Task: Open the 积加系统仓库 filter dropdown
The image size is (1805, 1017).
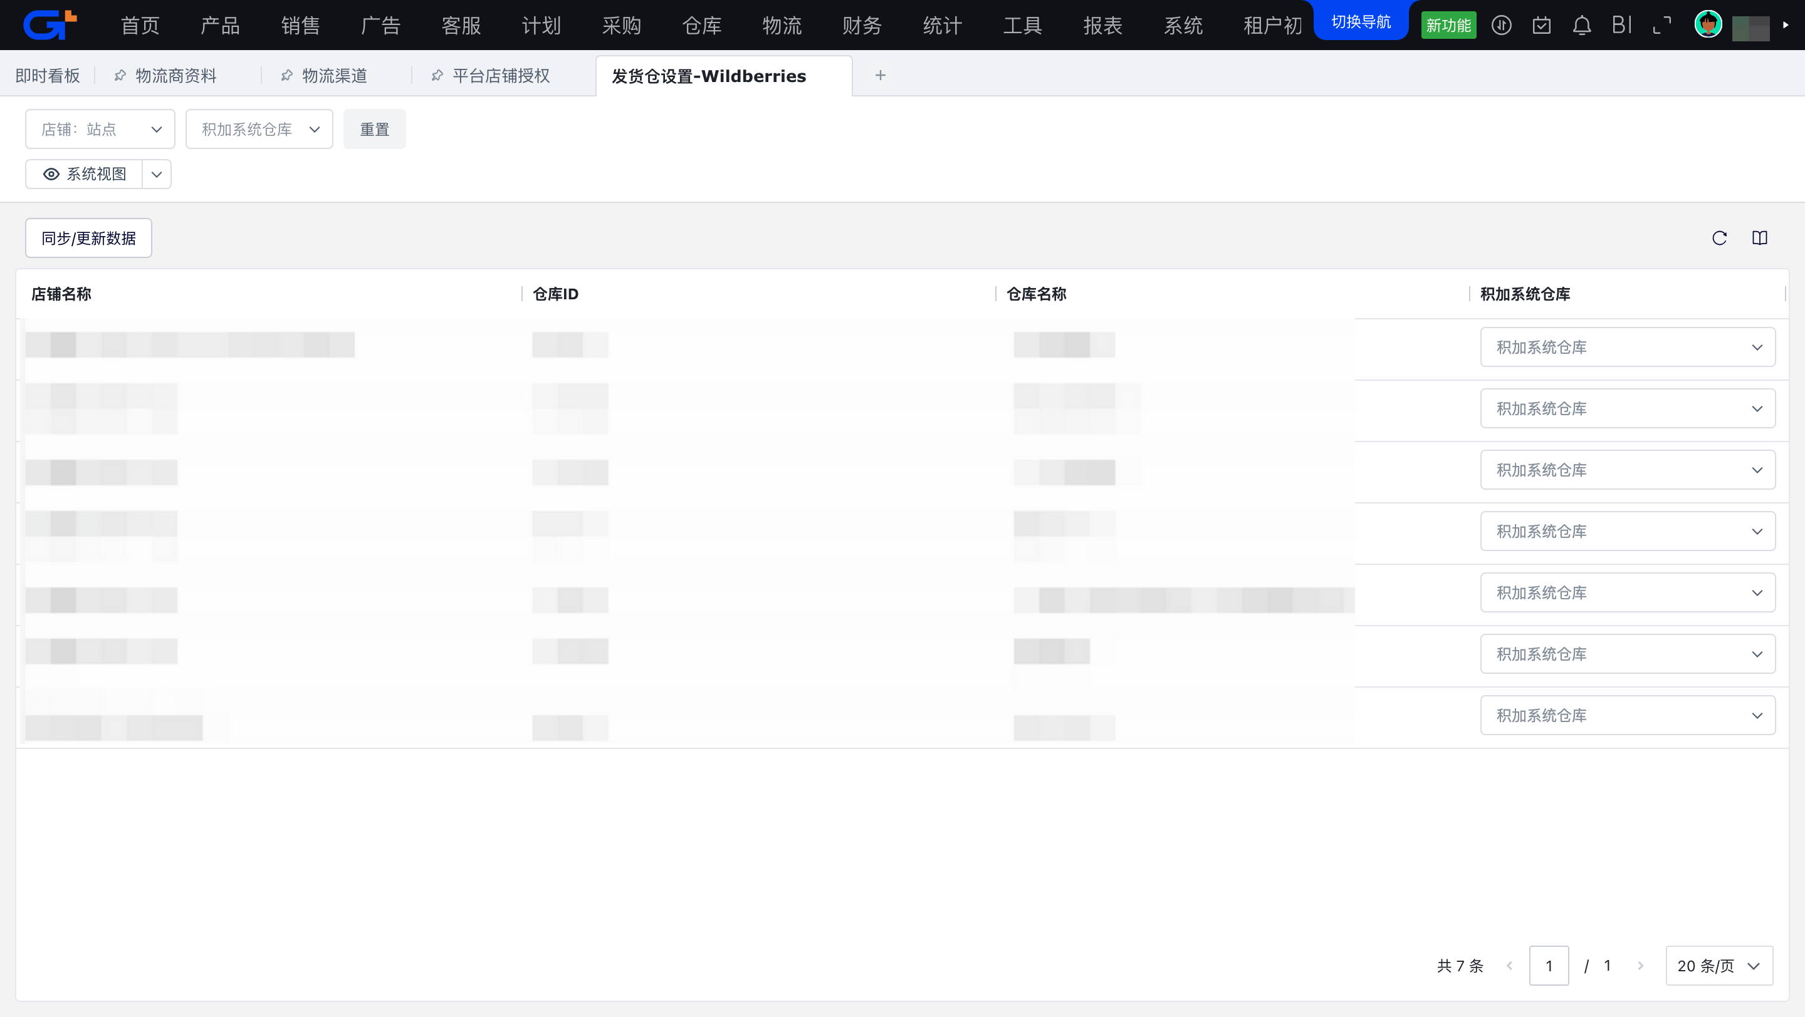Action: pyautogui.click(x=259, y=130)
